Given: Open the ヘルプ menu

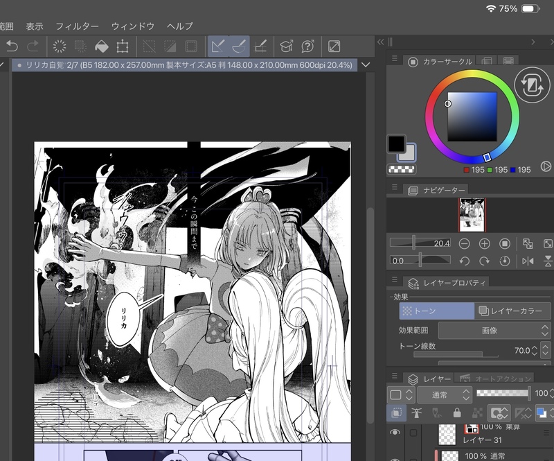Looking at the screenshot, I should pyautogui.click(x=180, y=26).
